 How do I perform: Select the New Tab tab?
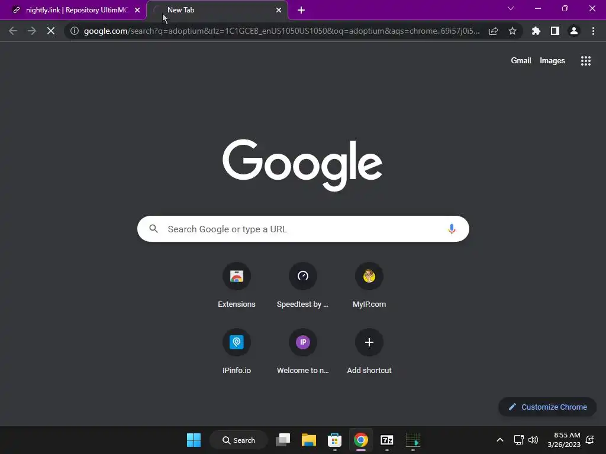tap(217, 10)
